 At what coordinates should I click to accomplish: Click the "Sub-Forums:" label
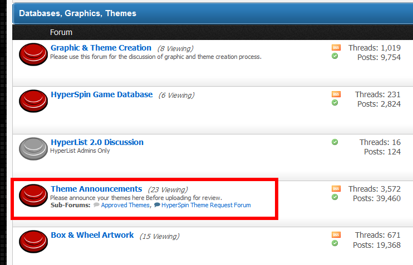(x=70, y=205)
